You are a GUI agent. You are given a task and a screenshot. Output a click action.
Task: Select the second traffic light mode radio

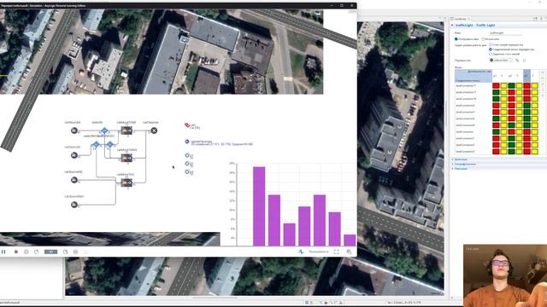(x=491, y=49)
